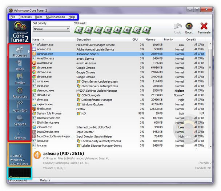Image resolution: width=221 pixels, height=191 pixels.
Task: Click the explorer.exe process icon
Action: [34, 104]
